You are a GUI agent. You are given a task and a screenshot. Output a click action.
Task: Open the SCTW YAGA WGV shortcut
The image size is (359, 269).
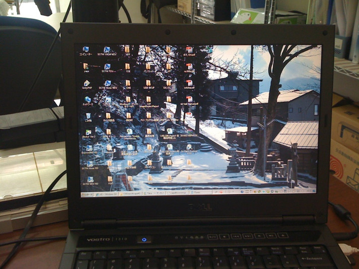(107, 51)
